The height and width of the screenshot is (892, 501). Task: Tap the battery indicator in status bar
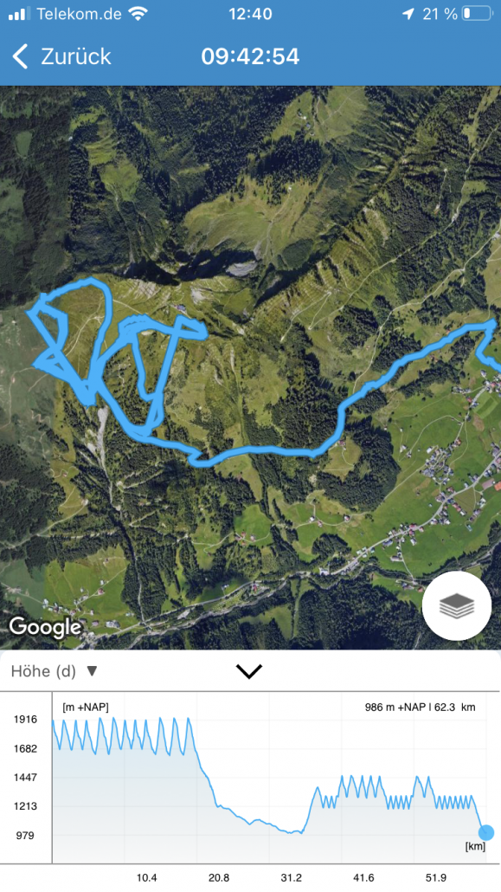click(x=477, y=14)
